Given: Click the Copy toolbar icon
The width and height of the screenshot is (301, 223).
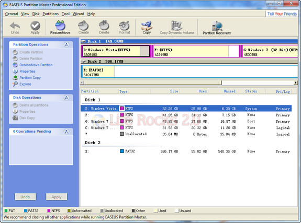Looking at the screenshot, I should [147, 27].
